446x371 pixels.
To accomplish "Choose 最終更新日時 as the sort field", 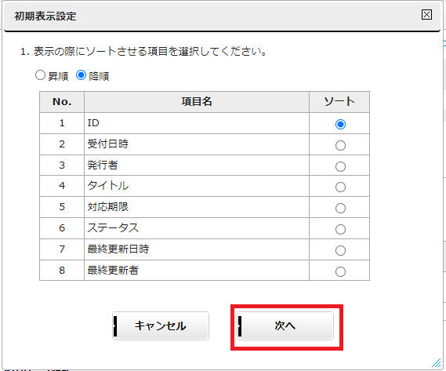I will [340, 250].
